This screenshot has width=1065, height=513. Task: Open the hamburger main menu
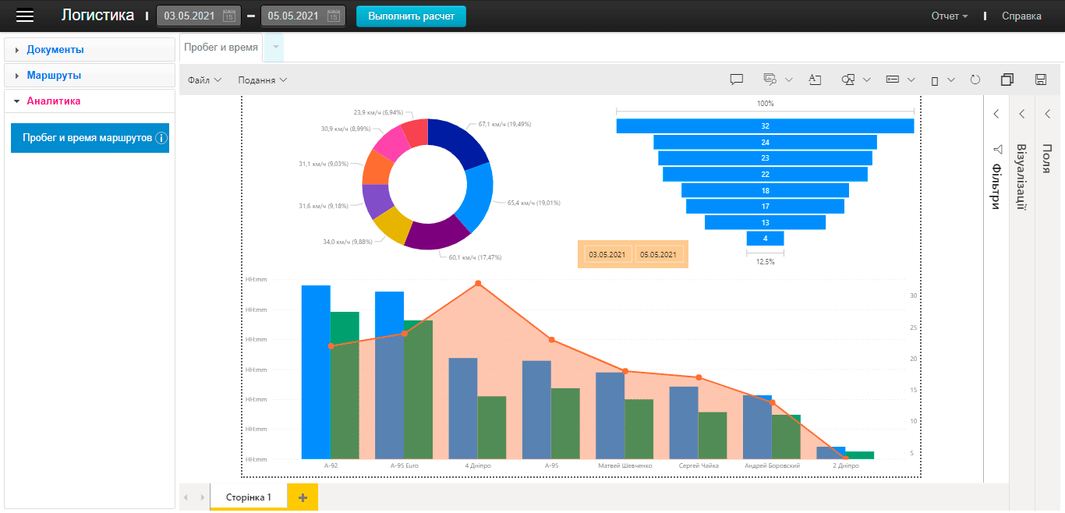(26, 16)
